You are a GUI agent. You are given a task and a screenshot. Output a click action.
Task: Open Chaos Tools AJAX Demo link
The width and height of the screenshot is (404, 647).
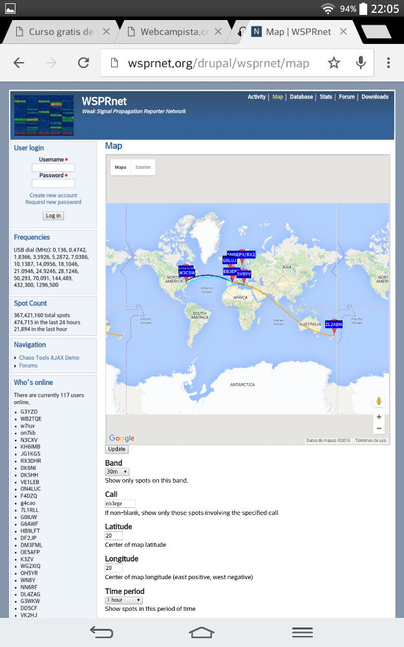pos(49,358)
